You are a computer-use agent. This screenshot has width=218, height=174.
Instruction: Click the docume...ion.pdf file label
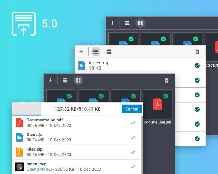click(x=158, y=122)
